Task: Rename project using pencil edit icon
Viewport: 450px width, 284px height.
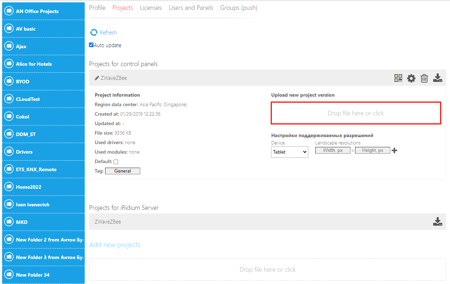Action: coord(97,78)
